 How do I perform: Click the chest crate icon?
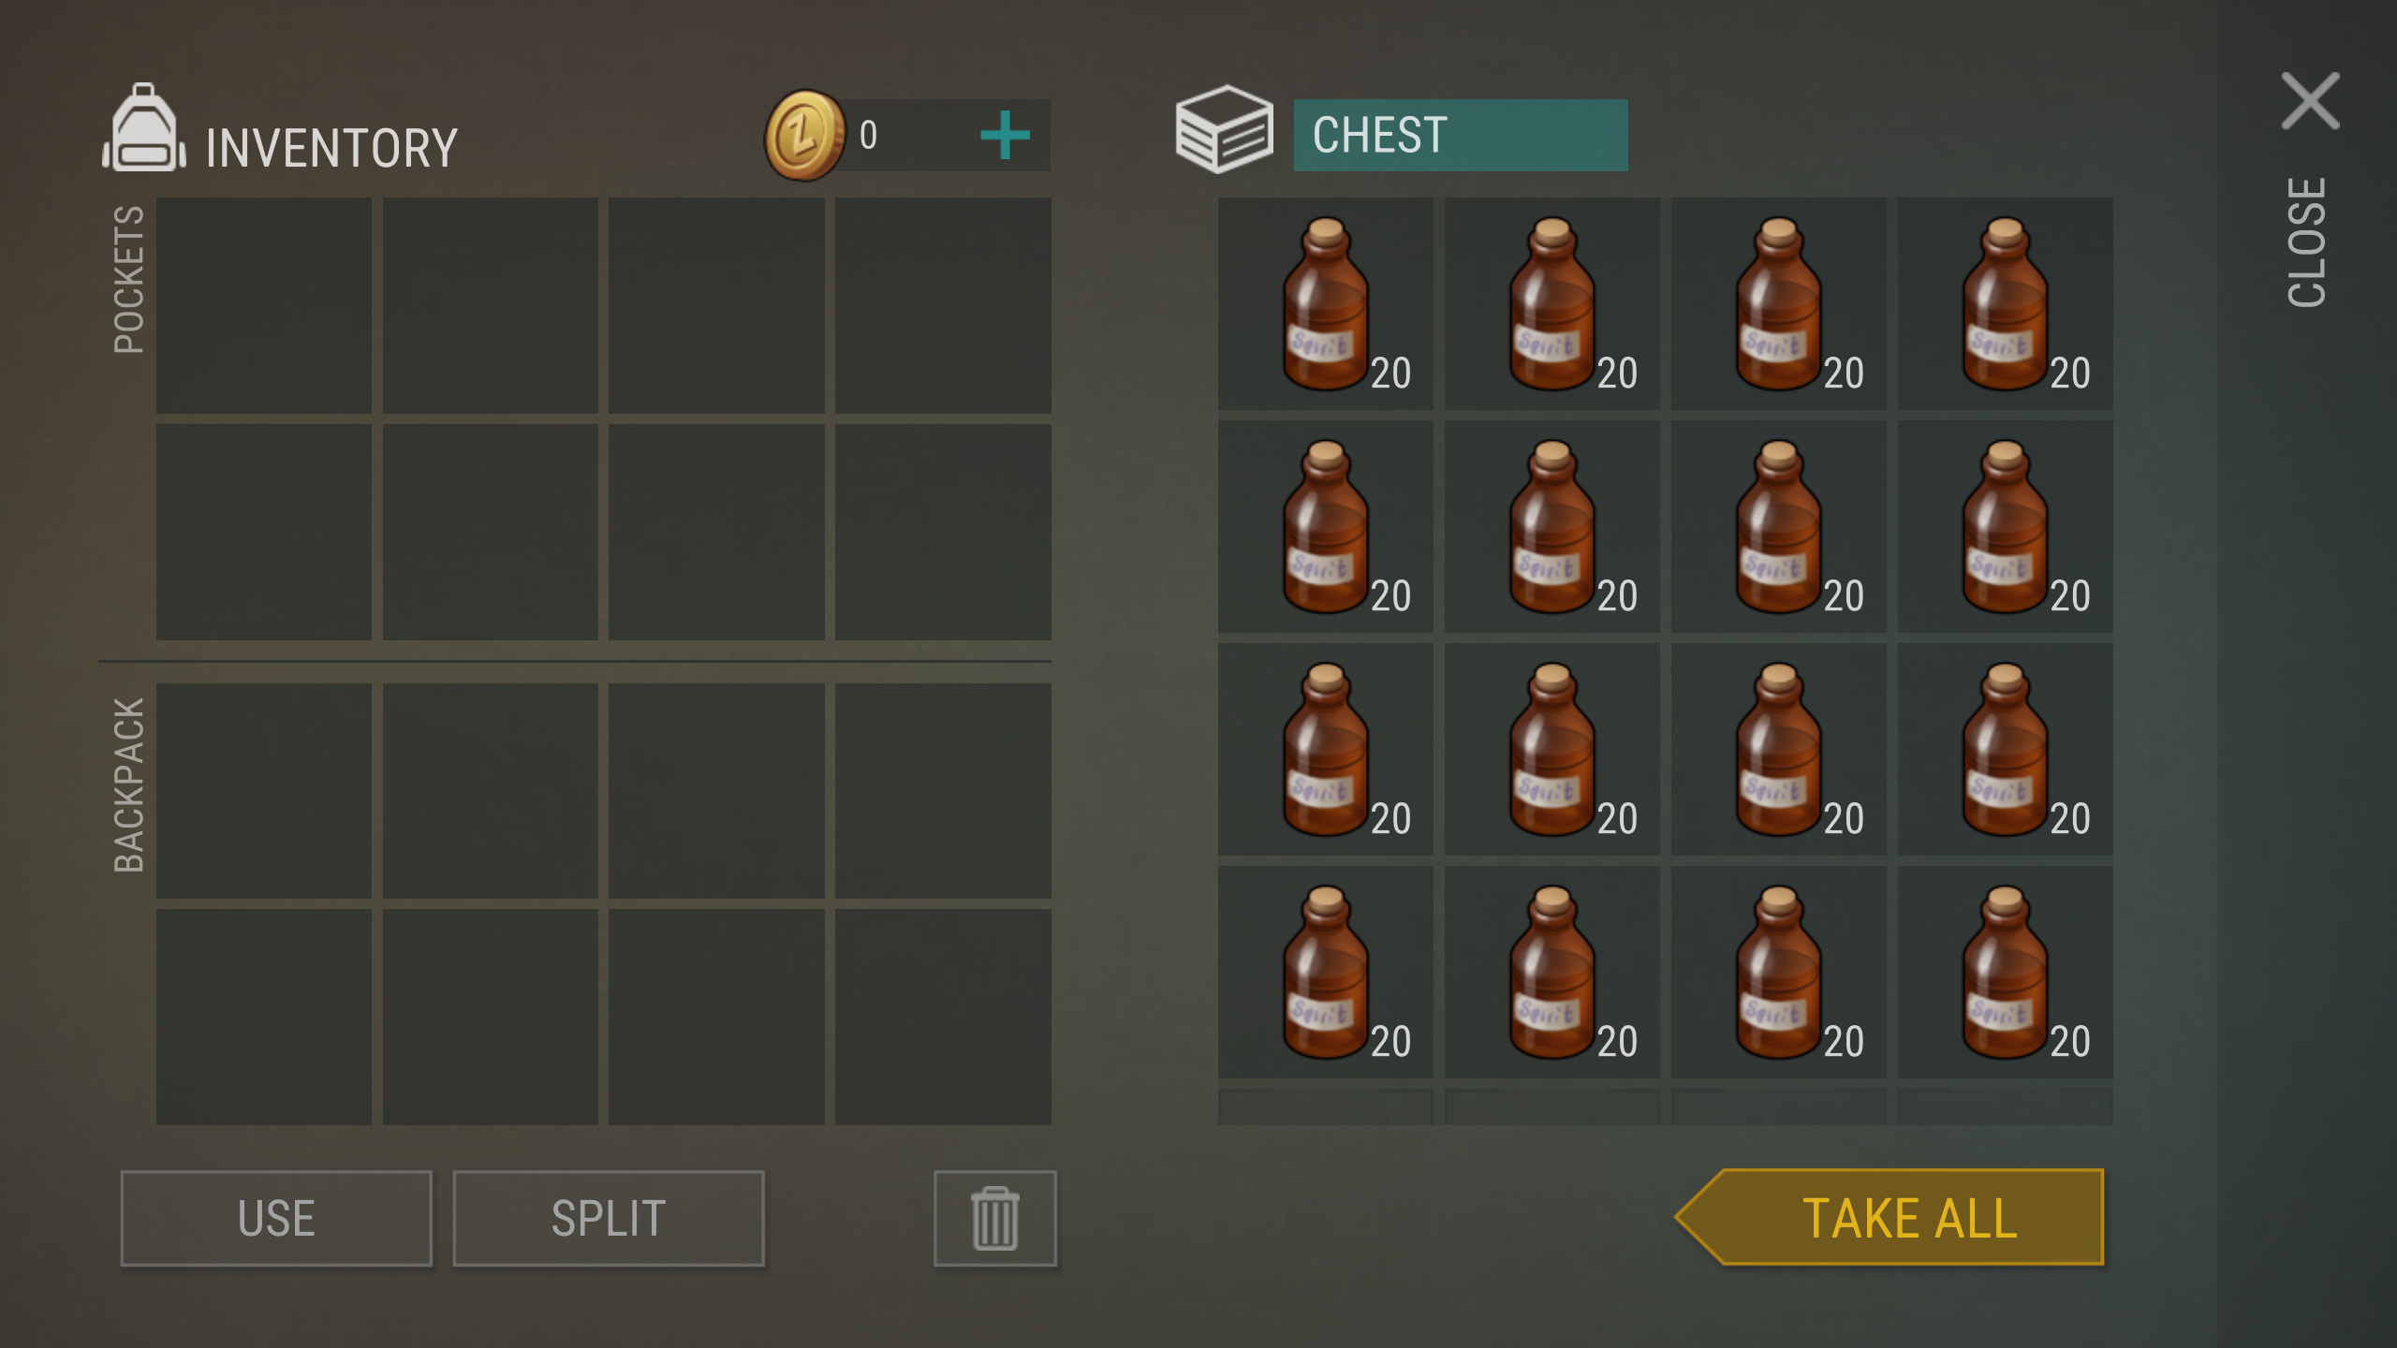tap(1224, 129)
